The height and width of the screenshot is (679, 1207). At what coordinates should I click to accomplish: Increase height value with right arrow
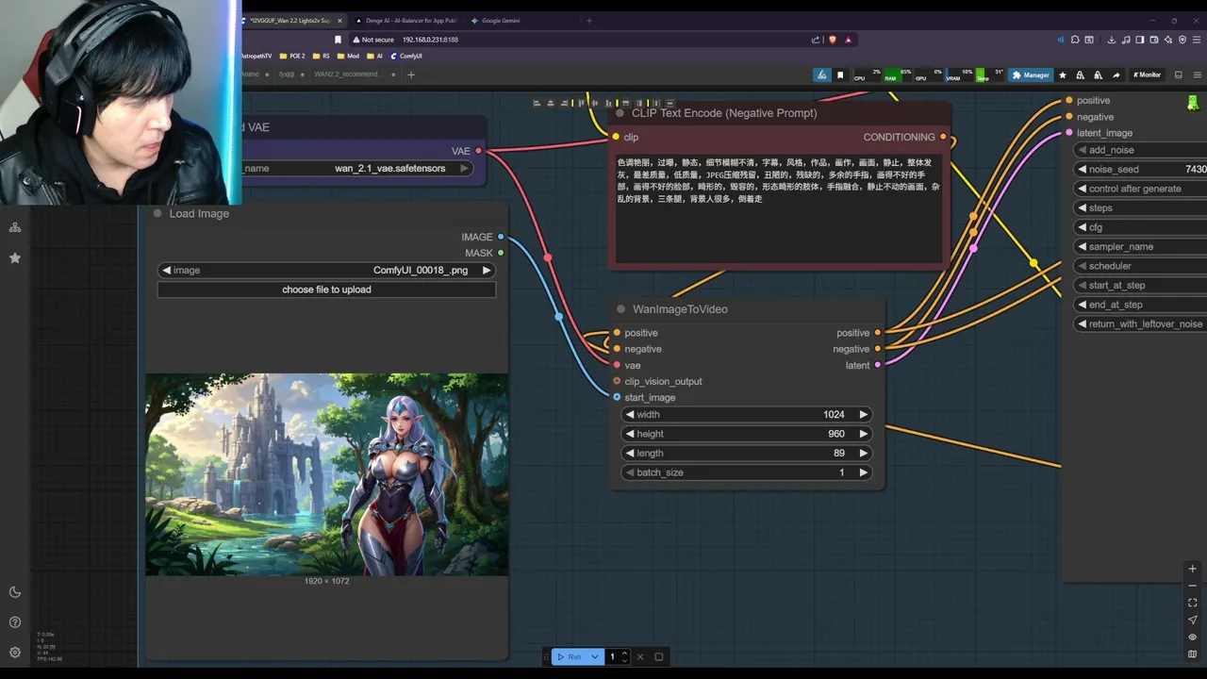point(862,434)
